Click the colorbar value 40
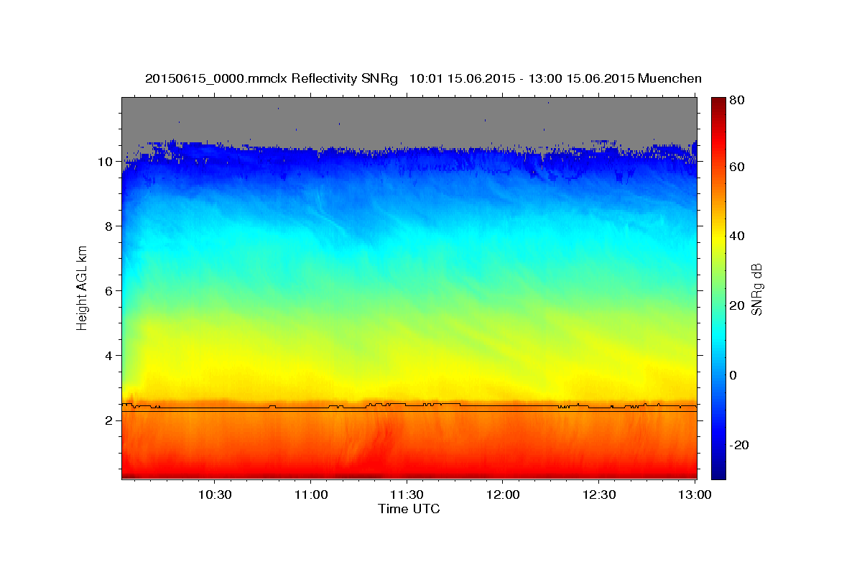 (x=736, y=236)
